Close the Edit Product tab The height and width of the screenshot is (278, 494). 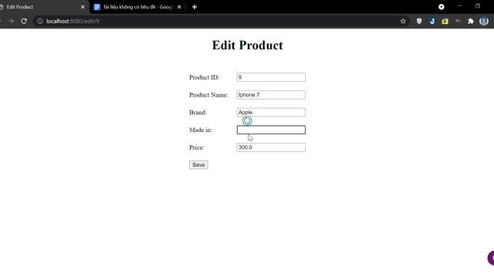(x=83, y=7)
